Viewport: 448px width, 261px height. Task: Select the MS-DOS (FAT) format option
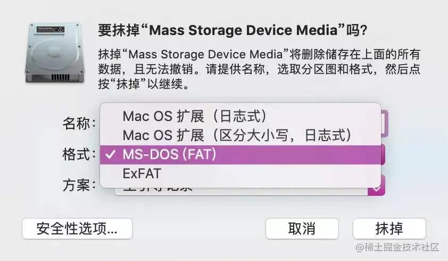(x=169, y=154)
